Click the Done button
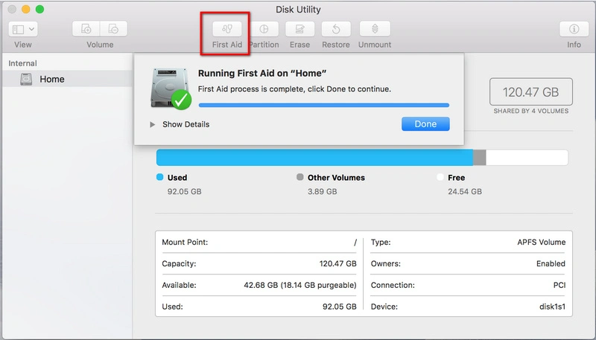 tap(425, 124)
